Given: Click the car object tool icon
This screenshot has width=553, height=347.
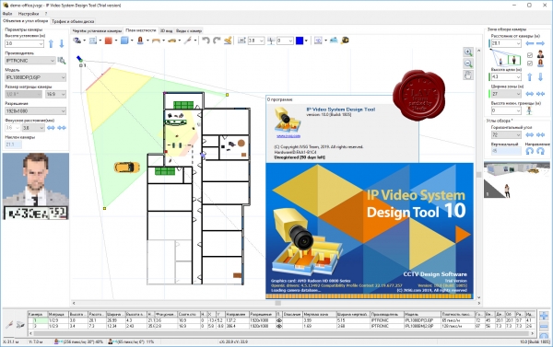Looking at the screenshot, I should click(x=171, y=40).
